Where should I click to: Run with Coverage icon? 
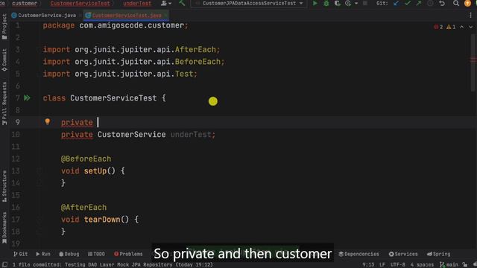[x=337, y=3]
